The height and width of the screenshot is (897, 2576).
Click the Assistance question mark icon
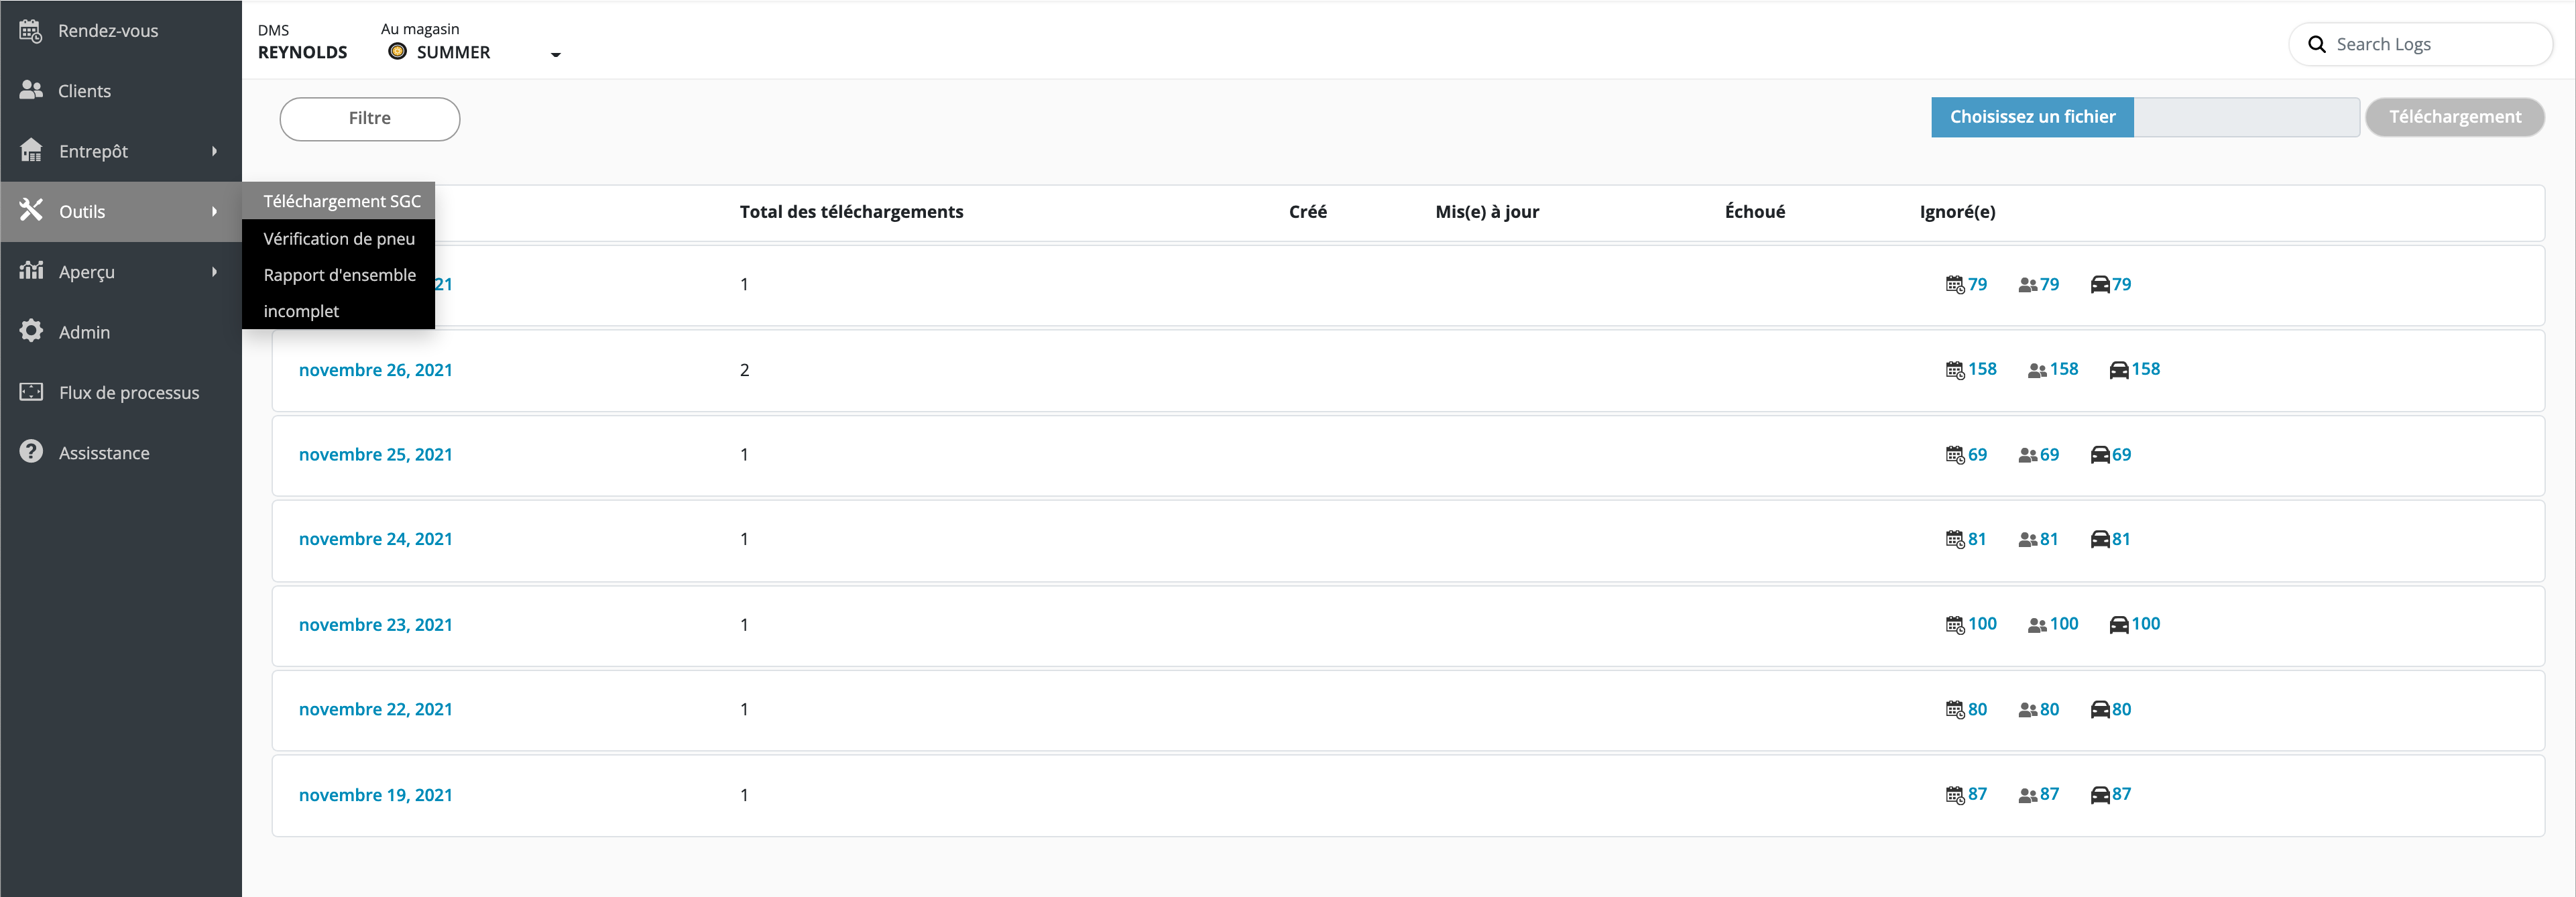[x=31, y=452]
